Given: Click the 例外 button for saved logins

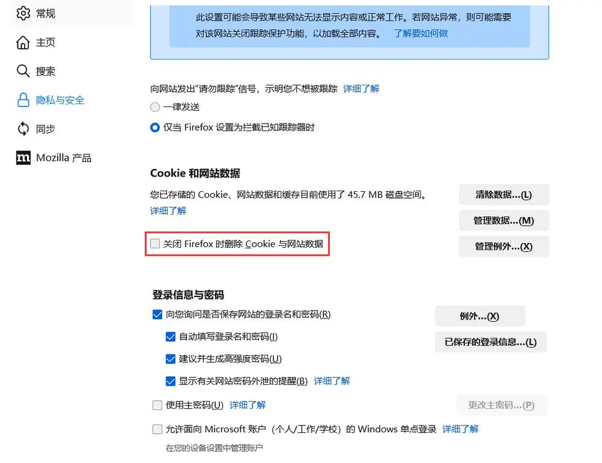Looking at the screenshot, I should pos(480,317).
